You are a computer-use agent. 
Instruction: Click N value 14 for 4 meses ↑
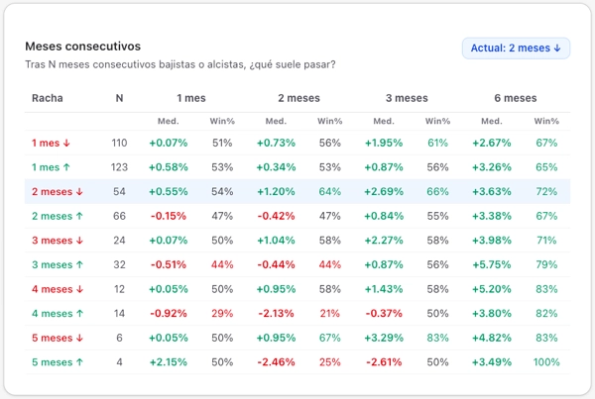[x=119, y=314]
